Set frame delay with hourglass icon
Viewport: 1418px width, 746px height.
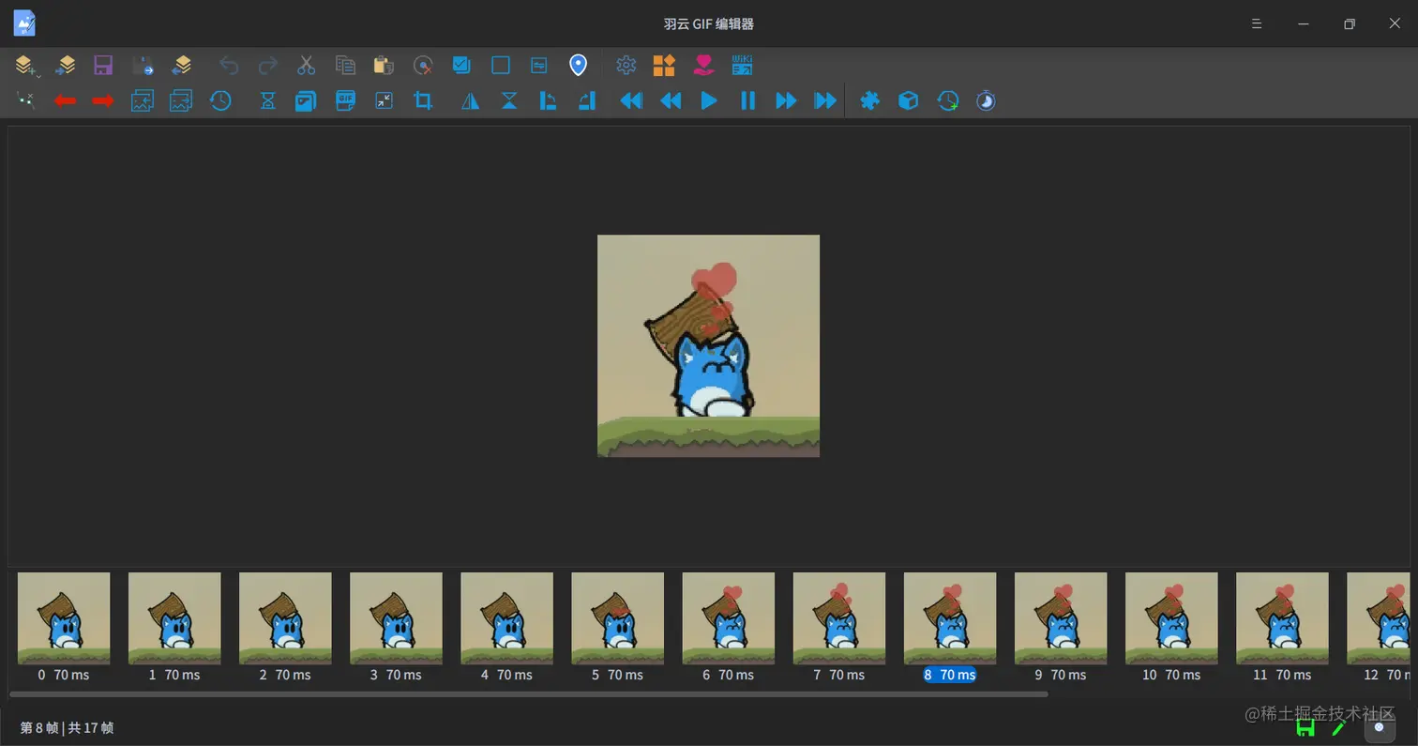click(267, 100)
